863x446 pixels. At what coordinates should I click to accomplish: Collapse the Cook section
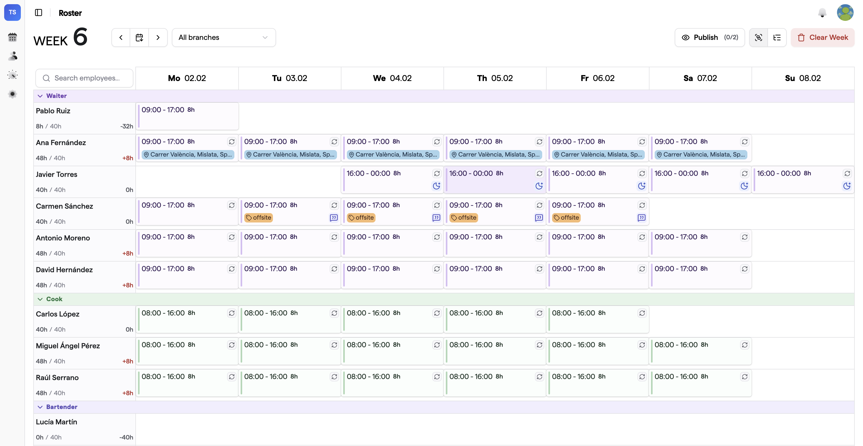[40, 299]
